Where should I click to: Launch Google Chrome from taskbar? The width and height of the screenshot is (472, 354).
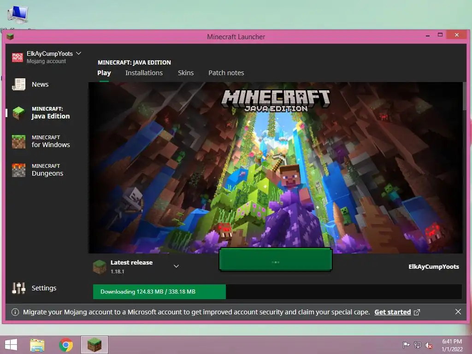tap(66, 345)
